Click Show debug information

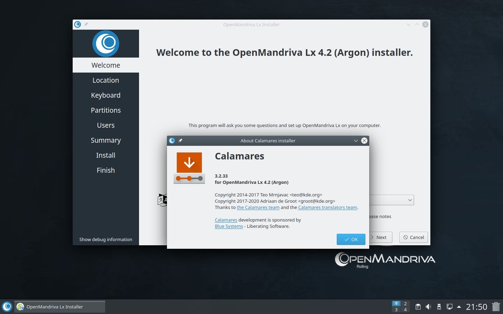[106, 239]
